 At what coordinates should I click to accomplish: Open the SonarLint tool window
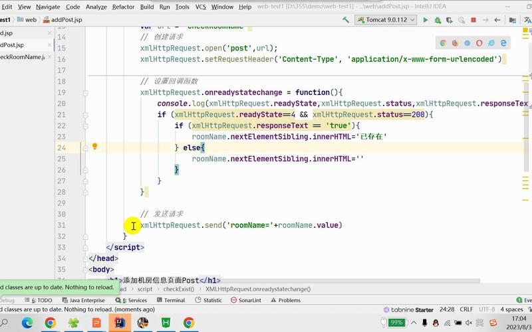tap(246, 301)
